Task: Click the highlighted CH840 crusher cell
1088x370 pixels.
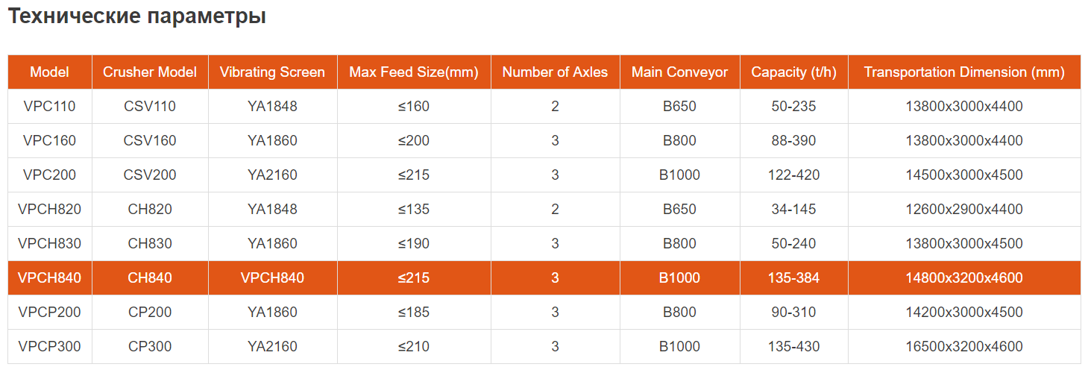Action: pos(150,278)
